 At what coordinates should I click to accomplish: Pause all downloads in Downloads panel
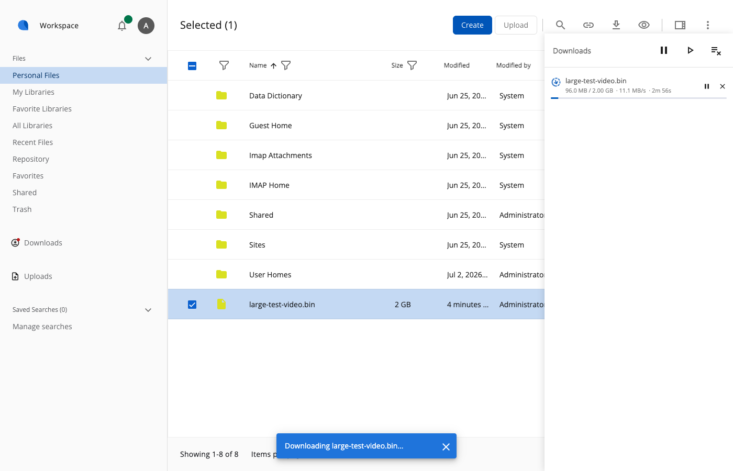click(664, 50)
